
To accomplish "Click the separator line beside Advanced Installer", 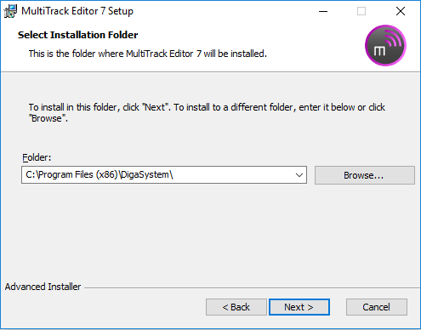I will (x=253, y=288).
